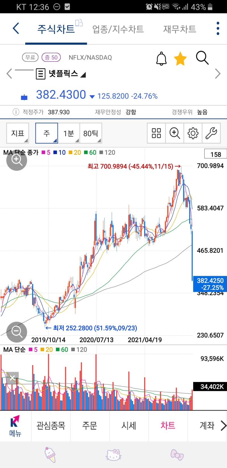Tap the 적정주가 387.930 value
The height and width of the screenshot is (468, 227).
(59, 112)
